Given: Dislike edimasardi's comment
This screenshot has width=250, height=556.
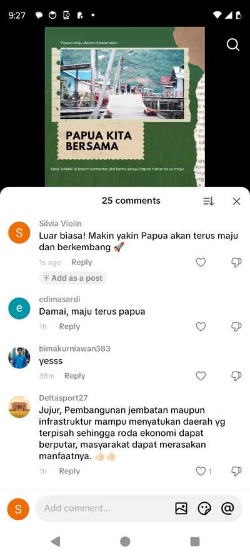Looking at the screenshot, I should tap(236, 326).
